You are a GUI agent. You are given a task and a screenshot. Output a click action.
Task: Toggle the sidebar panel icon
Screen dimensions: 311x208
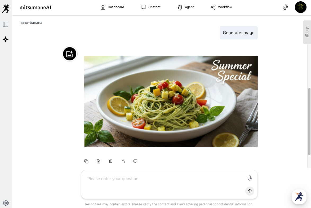click(x=6, y=24)
